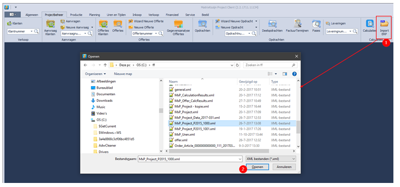
Task: Switch to the Inkoop tab
Action: tap(137, 15)
